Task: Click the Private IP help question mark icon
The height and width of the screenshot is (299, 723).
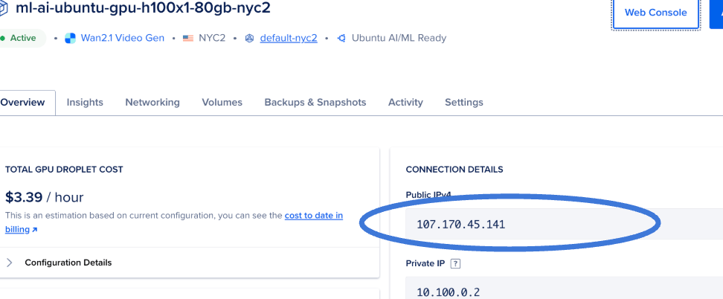Action: pyautogui.click(x=455, y=264)
